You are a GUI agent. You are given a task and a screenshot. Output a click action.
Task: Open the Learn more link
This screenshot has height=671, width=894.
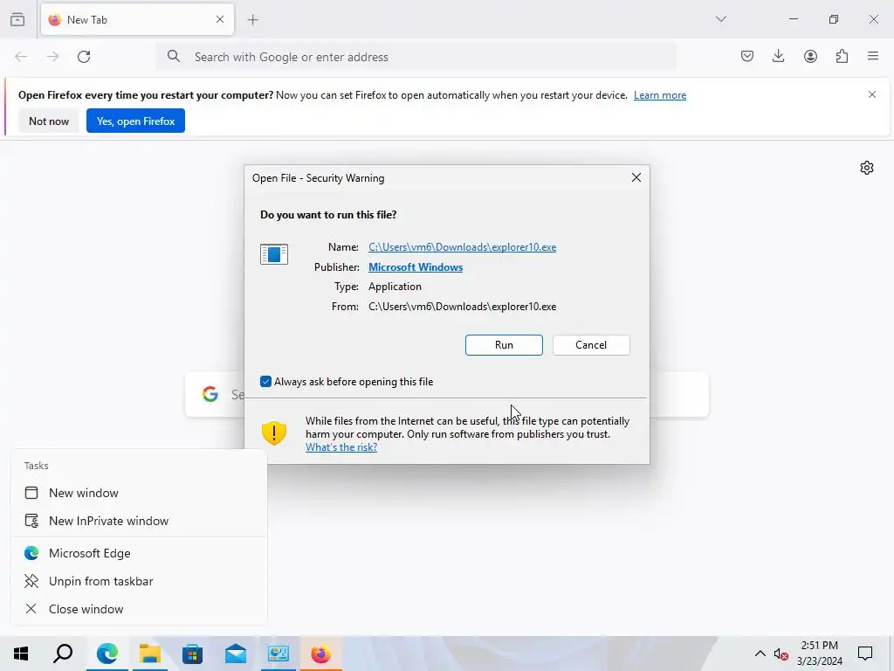pyautogui.click(x=660, y=95)
